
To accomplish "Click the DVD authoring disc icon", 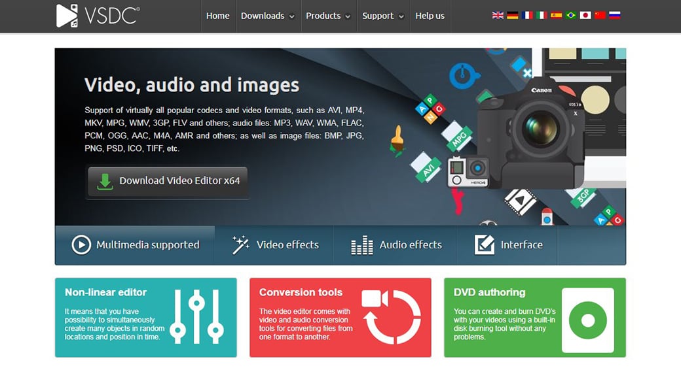I will tap(587, 320).
